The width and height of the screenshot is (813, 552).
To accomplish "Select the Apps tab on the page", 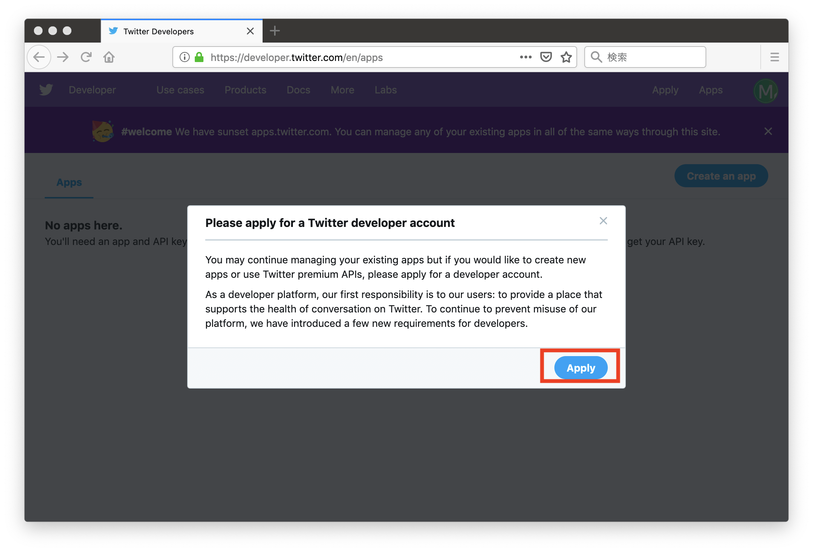I will coord(69,183).
